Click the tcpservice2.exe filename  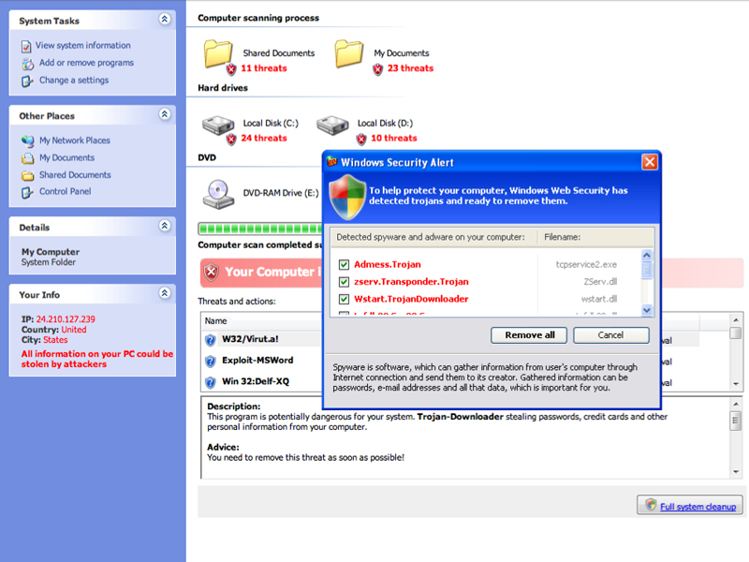tap(586, 265)
